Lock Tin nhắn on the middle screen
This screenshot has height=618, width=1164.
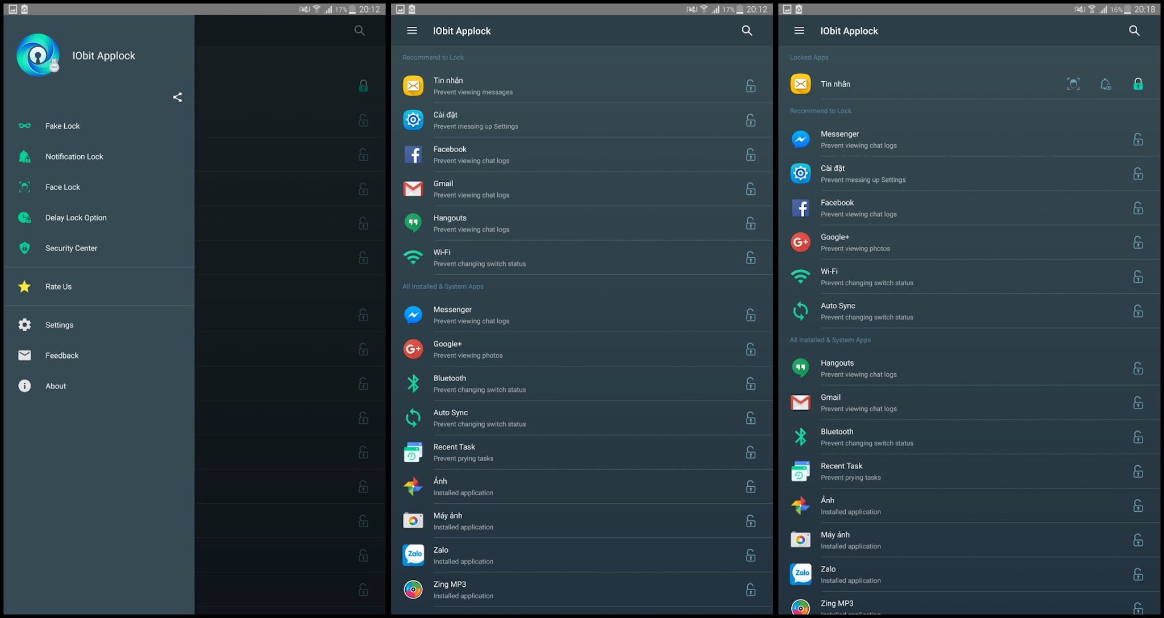[751, 86]
